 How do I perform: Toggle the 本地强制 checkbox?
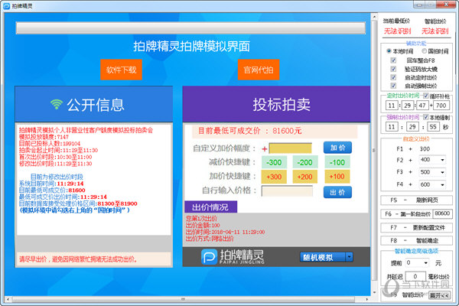coord(426,117)
